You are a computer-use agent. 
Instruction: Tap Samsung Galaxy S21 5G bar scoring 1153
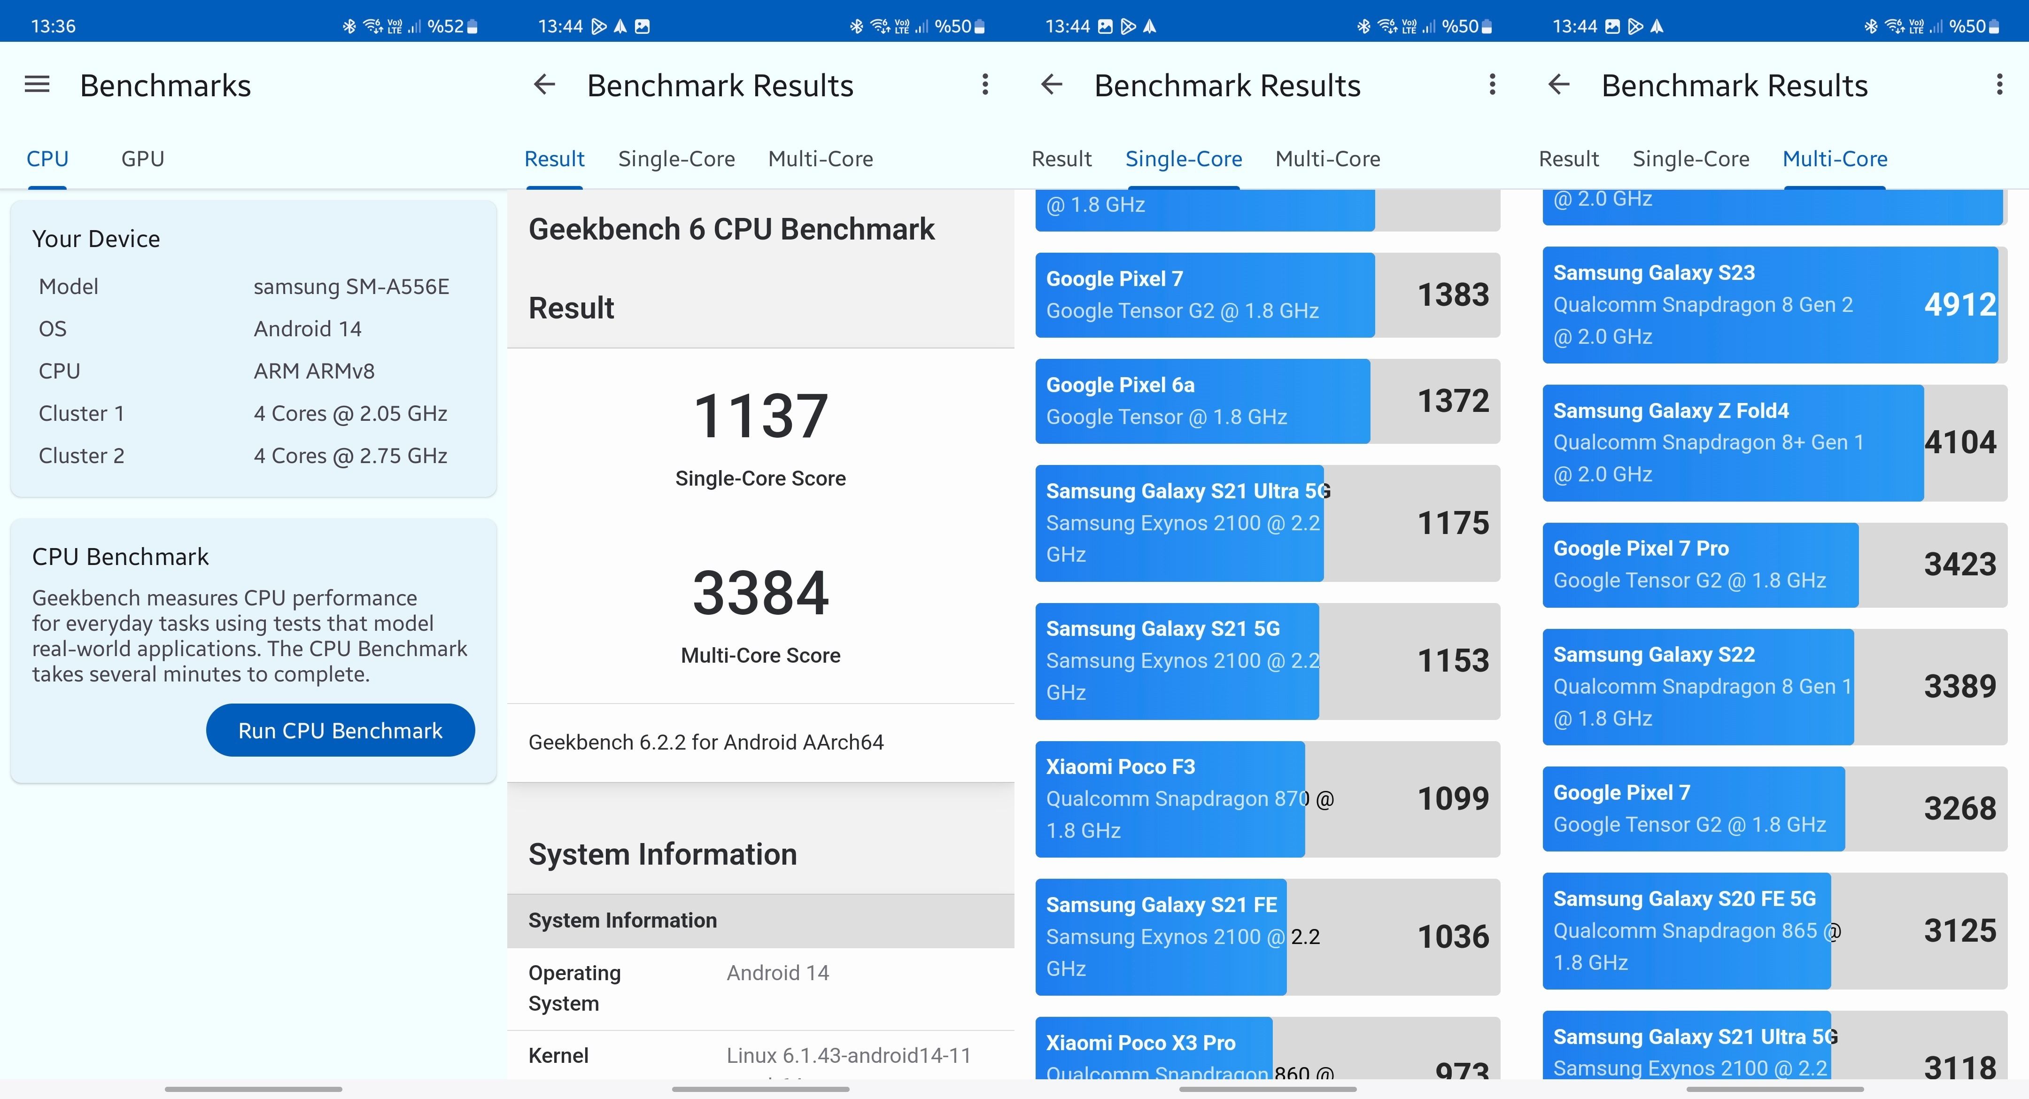[1267, 661]
